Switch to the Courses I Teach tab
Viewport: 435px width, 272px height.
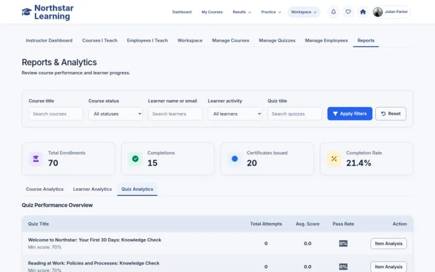pyautogui.click(x=99, y=40)
